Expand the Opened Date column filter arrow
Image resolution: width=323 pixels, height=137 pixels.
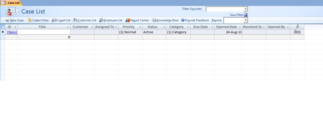(240, 27)
